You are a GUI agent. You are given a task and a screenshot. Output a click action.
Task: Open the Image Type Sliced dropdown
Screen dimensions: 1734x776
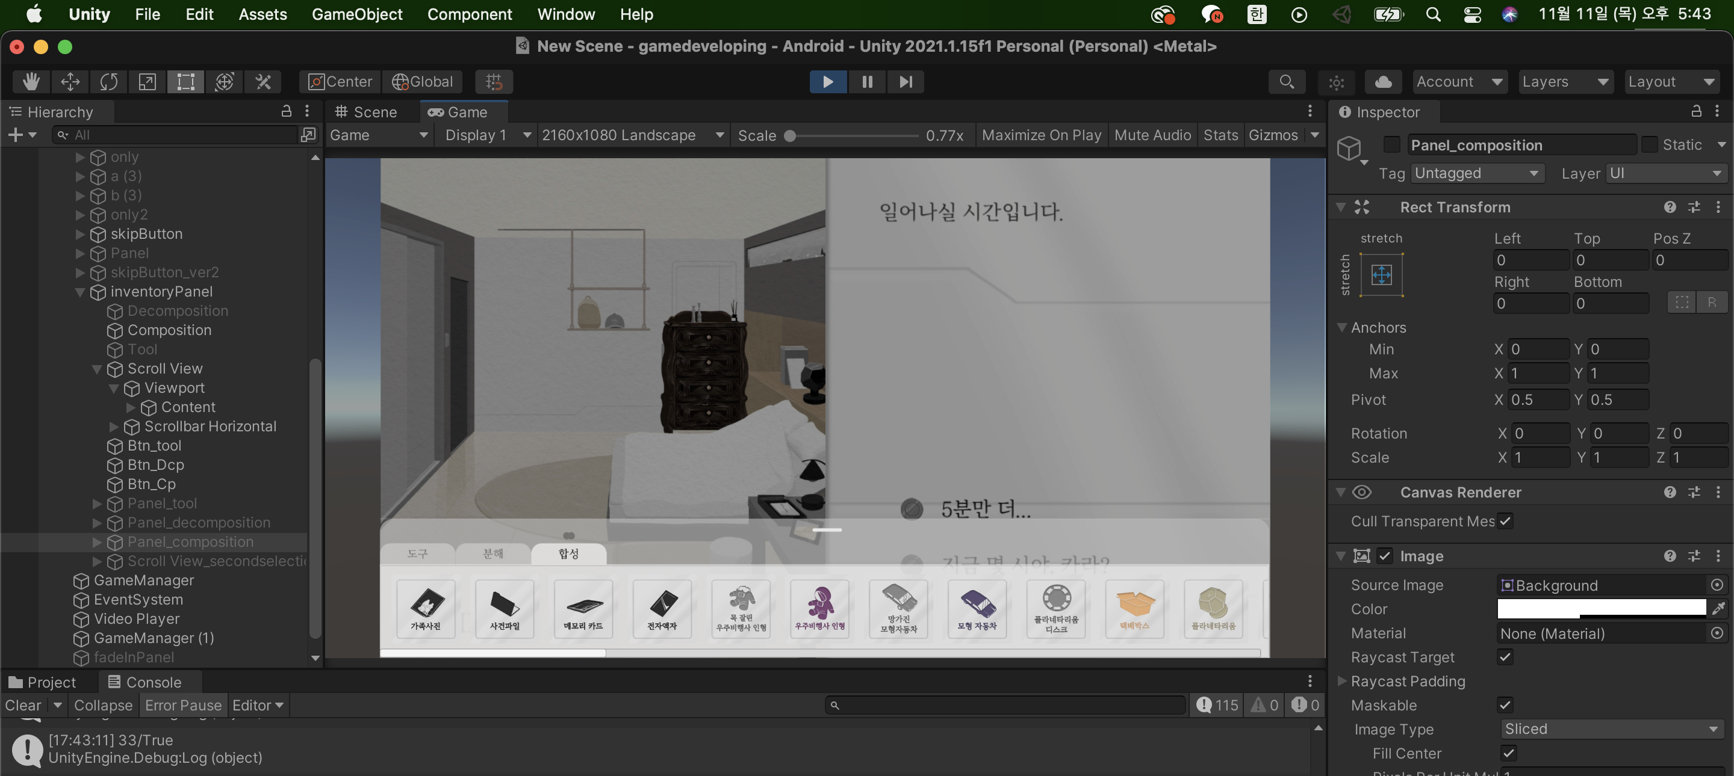(x=1612, y=729)
